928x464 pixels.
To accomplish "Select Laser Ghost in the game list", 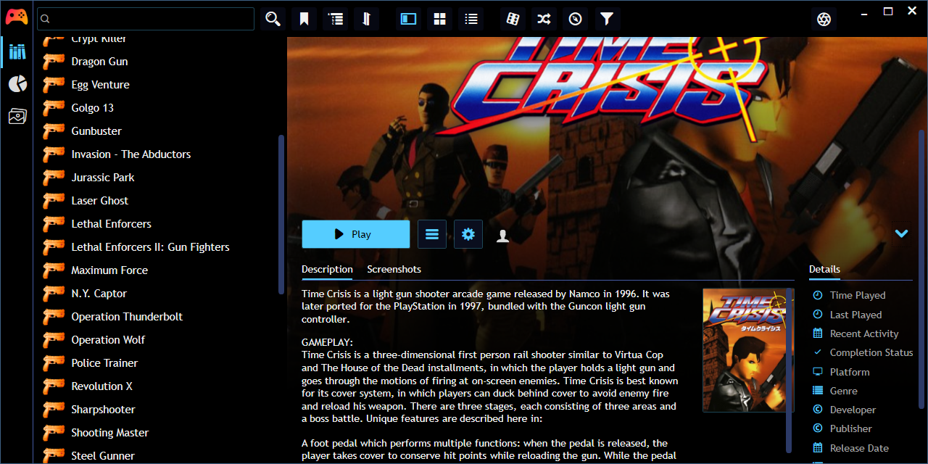I will 99,201.
